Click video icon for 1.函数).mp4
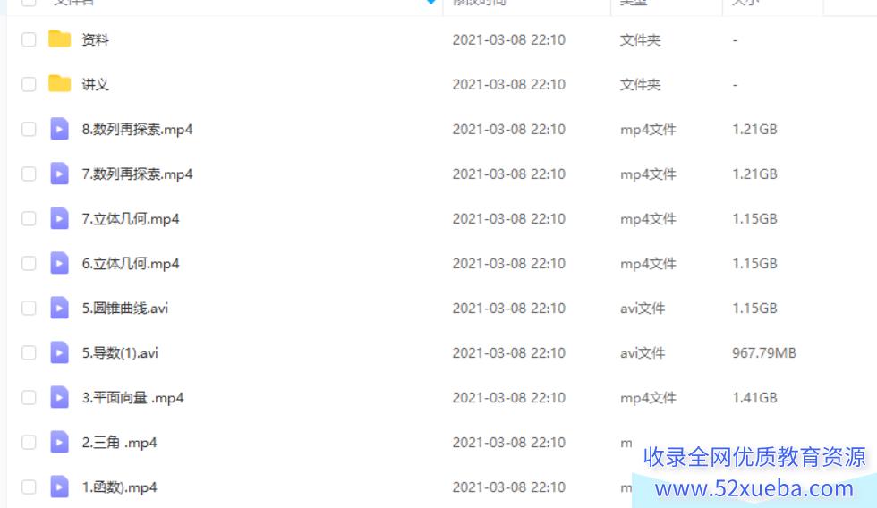877x508 pixels. pyautogui.click(x=59, y=487)
